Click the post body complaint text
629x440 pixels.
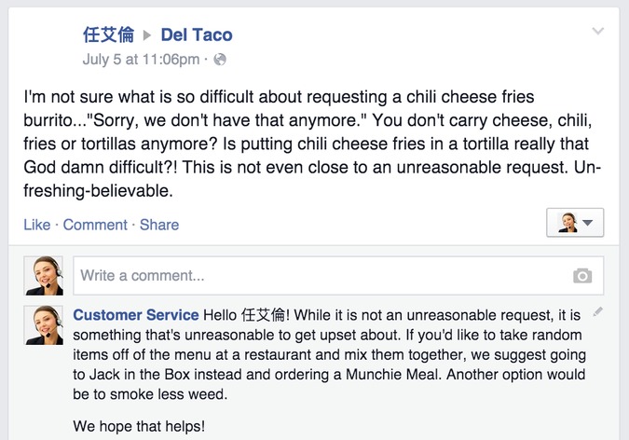(312, 144)
